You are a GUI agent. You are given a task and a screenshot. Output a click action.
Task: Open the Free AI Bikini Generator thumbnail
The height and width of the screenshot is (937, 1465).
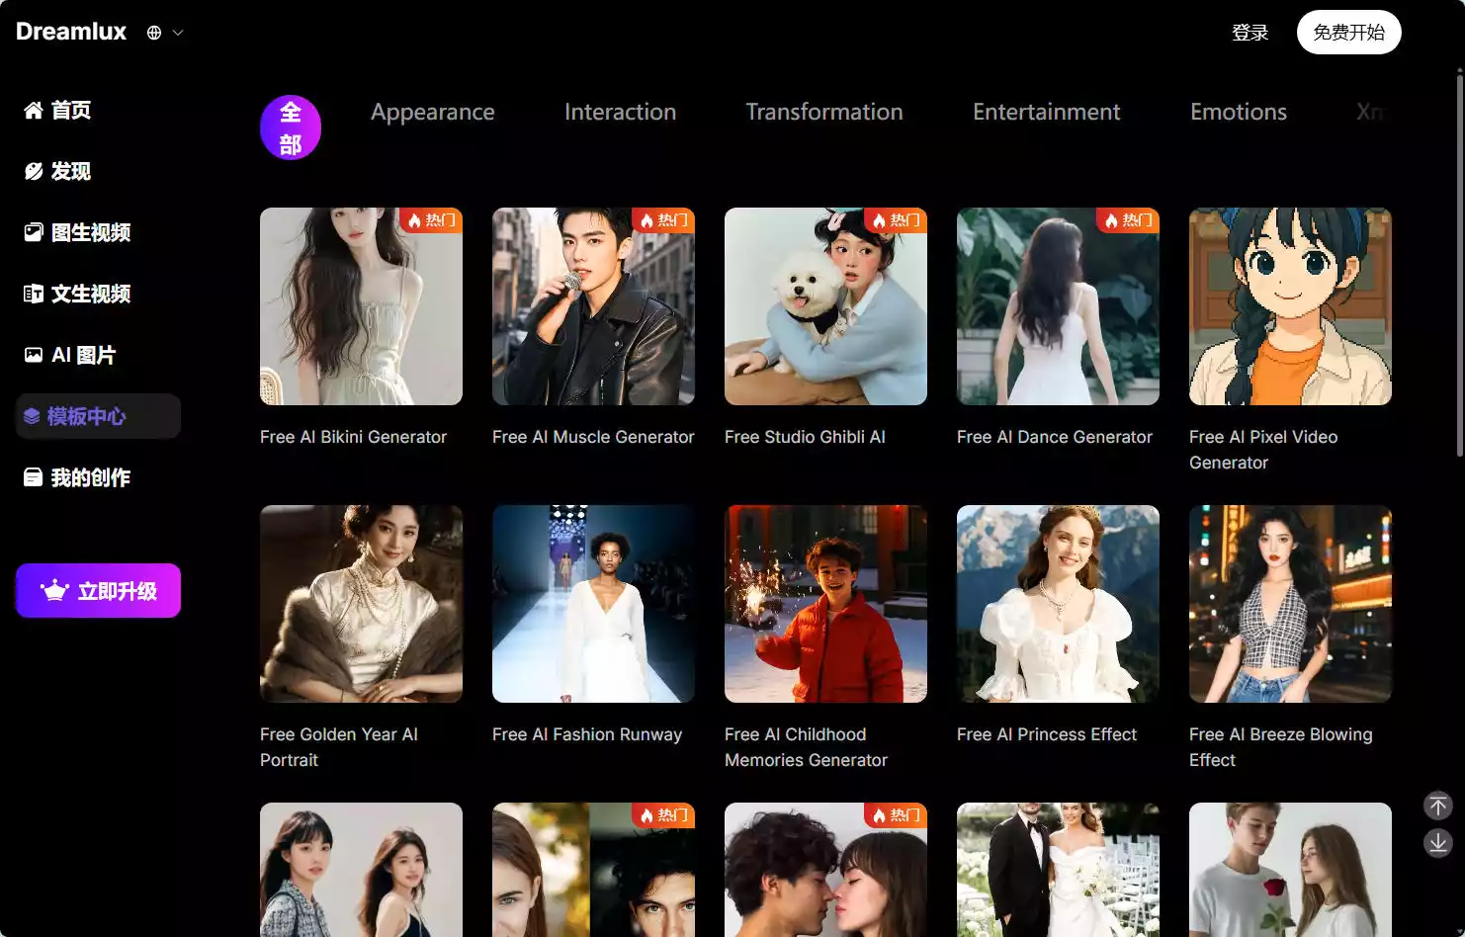pos(361,306)
